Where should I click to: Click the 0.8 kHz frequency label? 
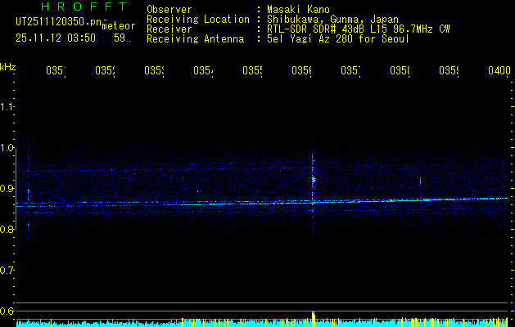click(7, 229)
